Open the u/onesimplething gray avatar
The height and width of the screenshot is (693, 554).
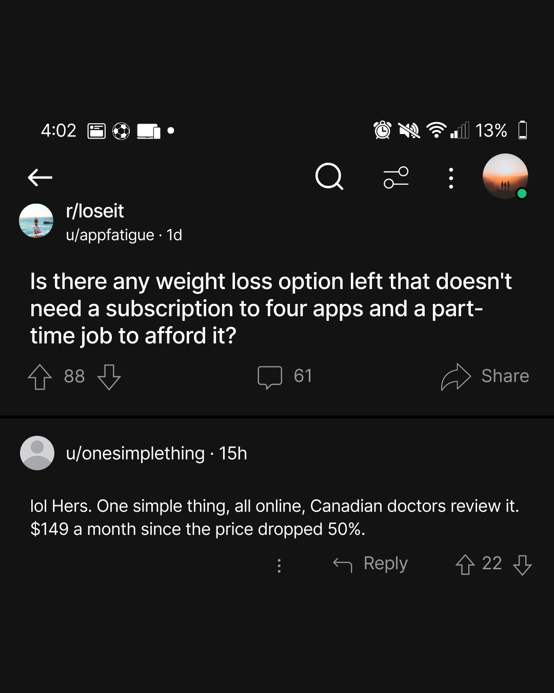click(37, 453)
